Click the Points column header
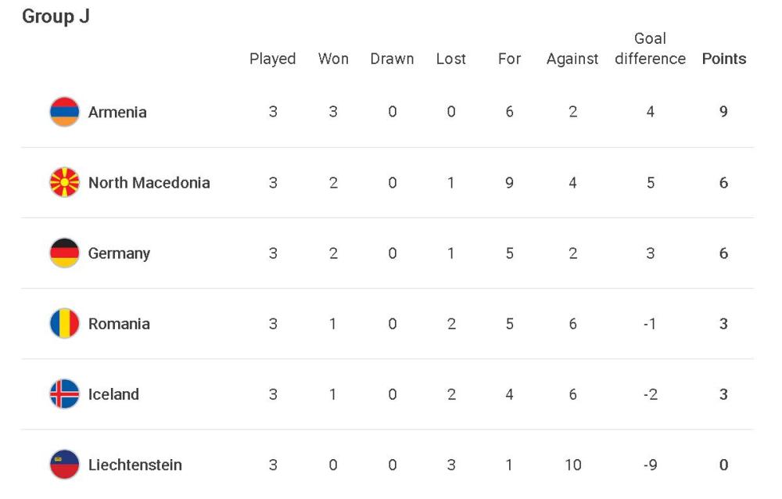 (723, 59)
